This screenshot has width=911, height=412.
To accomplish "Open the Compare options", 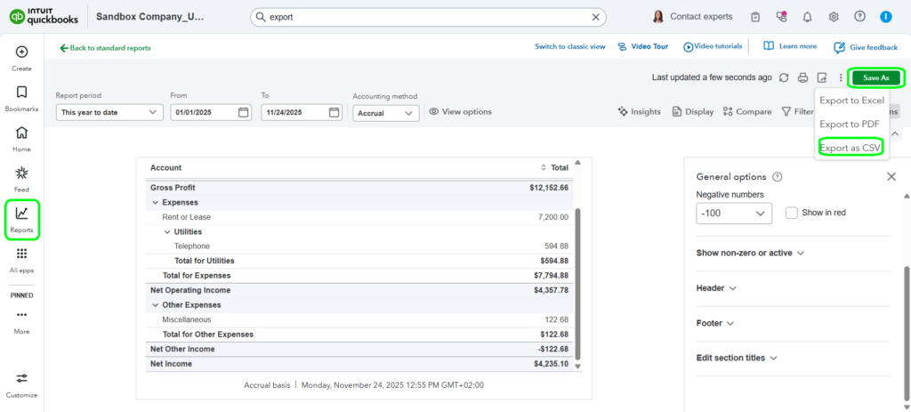I will click(747, 111).
